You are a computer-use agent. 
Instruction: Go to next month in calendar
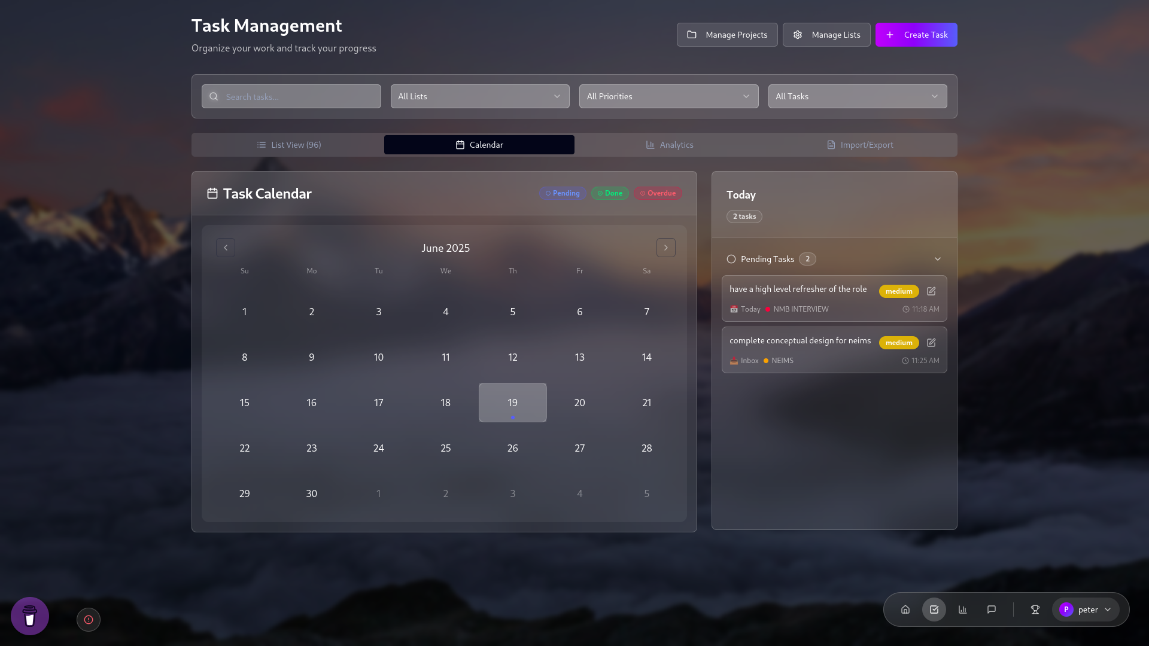[665, 248]
